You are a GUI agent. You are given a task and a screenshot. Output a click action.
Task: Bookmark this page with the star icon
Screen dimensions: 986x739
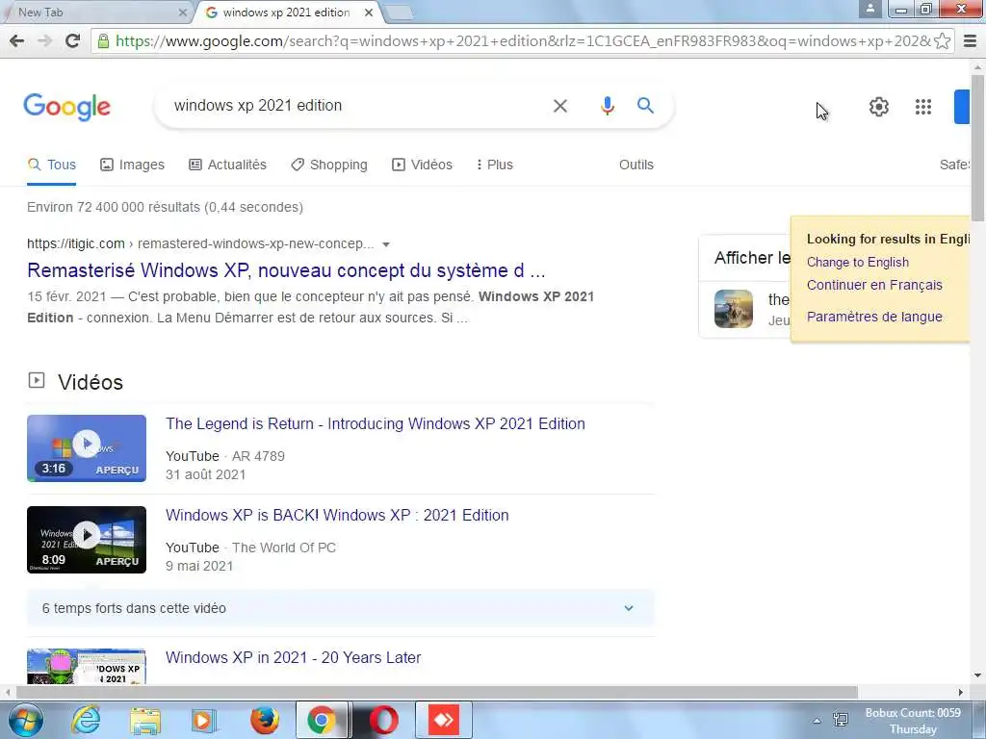click(x=942, y=40)
